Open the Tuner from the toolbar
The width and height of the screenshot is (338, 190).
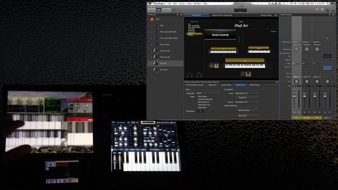327,10
